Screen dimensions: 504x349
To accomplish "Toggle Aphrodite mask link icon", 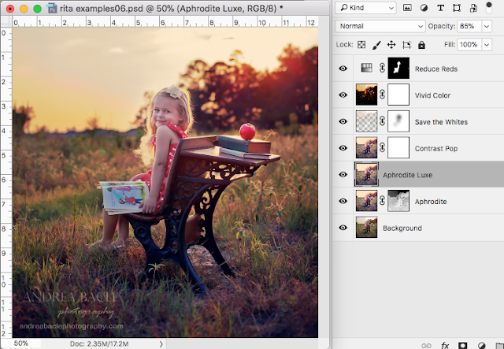I will click(x=382, y=201).
